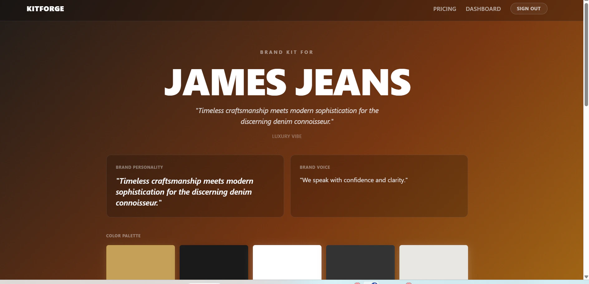Image resolution: width=589 pixels, height=284 pixels.
Task: Click the BRAND KIT FOR heading
Action: (x=287, y=52)
